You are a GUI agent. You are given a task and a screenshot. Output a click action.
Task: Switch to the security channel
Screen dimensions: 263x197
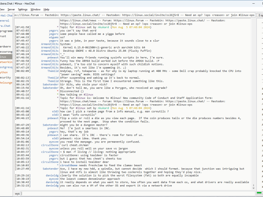6,77
